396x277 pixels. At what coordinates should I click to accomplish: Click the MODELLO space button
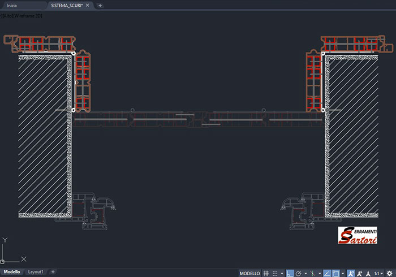pos(250,273)
